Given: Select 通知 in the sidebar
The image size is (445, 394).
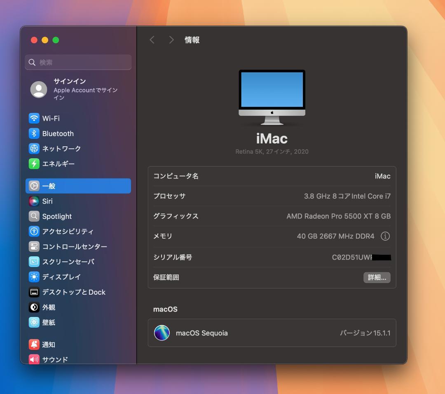Looking at the screenshot, I should pos(78,345).
